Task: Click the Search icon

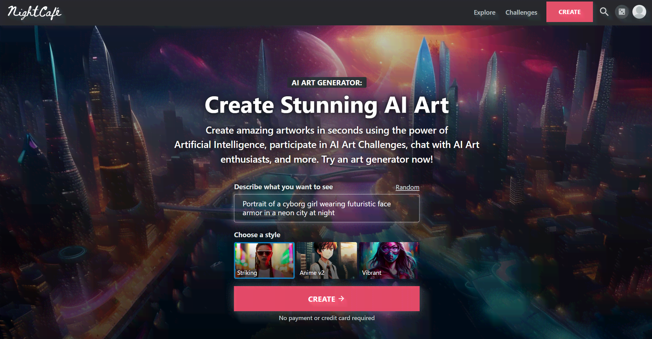Action: [604, 12]
